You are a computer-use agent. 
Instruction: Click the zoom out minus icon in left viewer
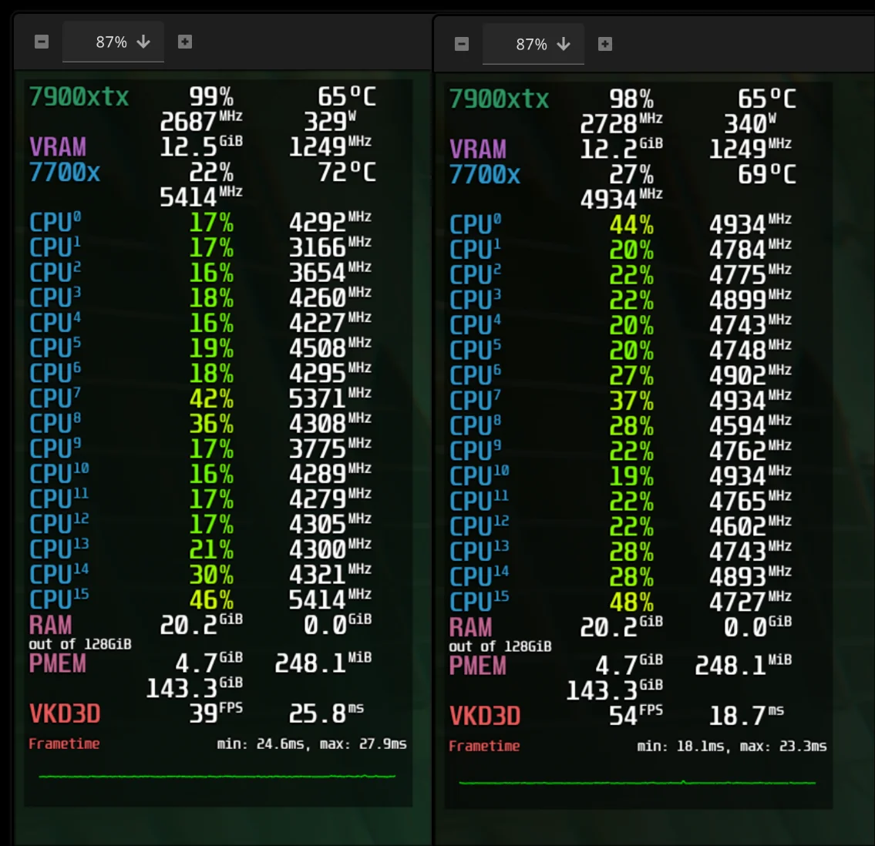click(42, 42)
